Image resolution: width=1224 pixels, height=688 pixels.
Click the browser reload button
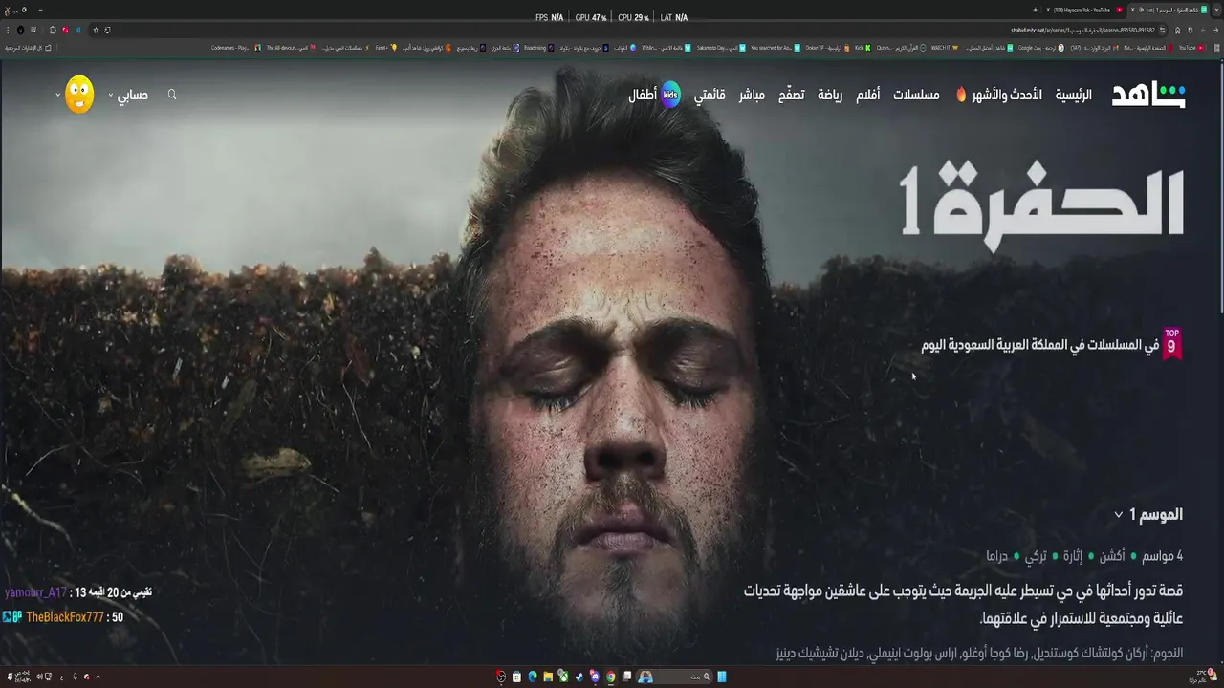1190,30
